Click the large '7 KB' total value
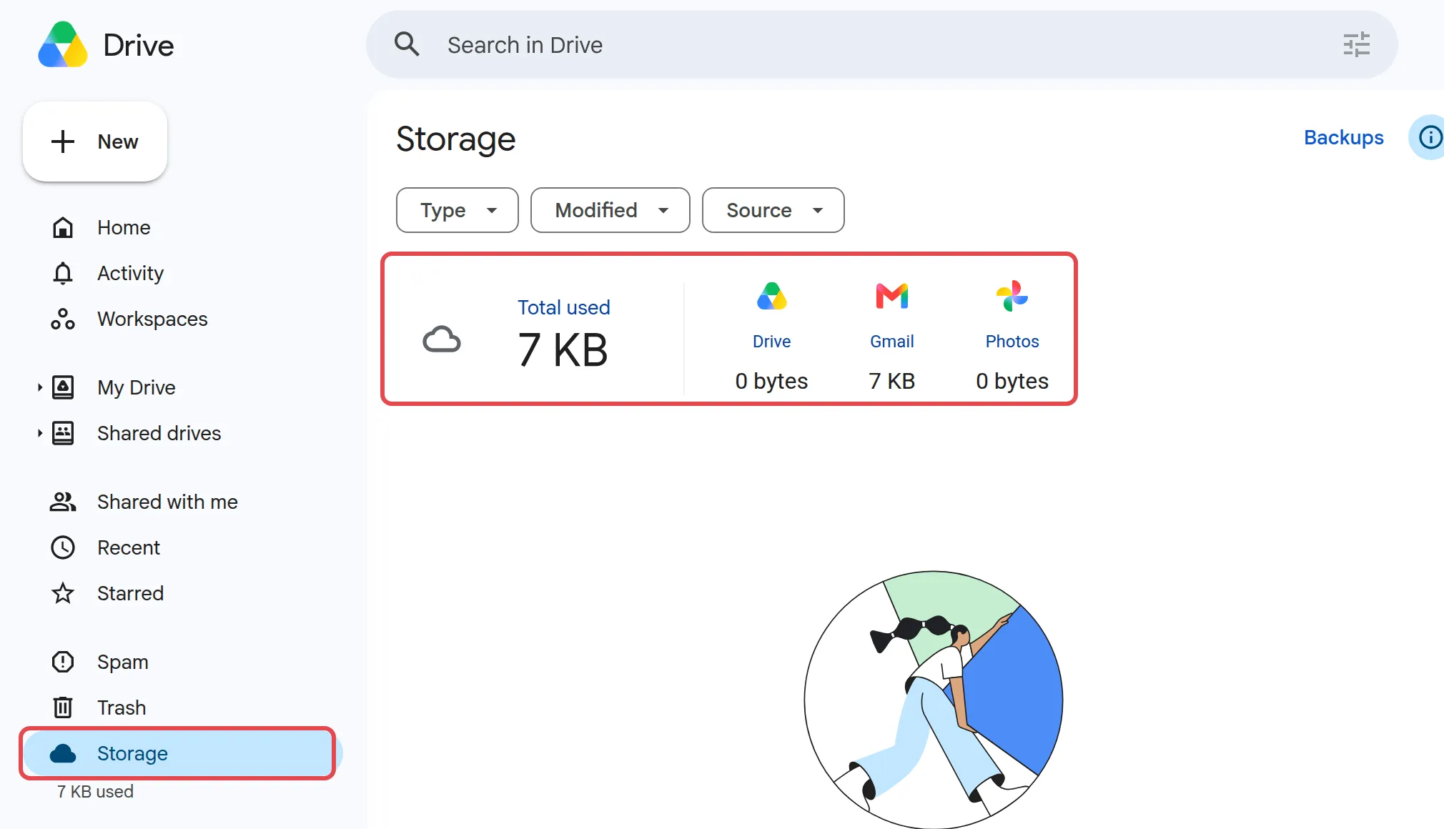The width and height of the screenshot is (1444, 829). [563, 350]
